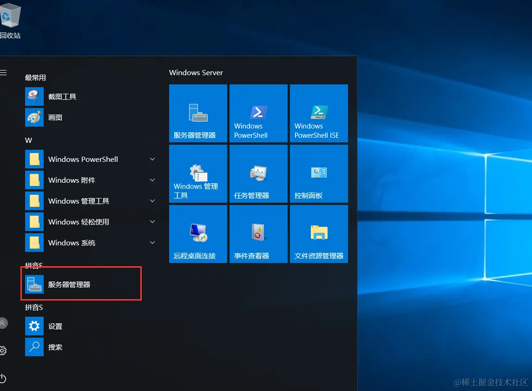
Task: Open the 文件资源管理器 tile
Action: (x=319, y=234)
